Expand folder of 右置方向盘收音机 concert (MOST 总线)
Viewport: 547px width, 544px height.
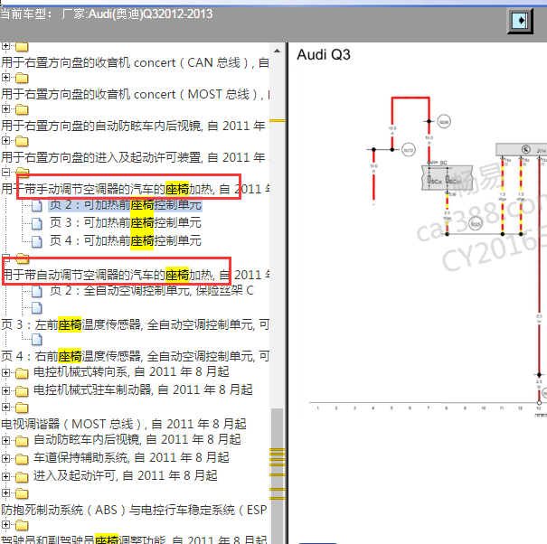pos(5,77)
